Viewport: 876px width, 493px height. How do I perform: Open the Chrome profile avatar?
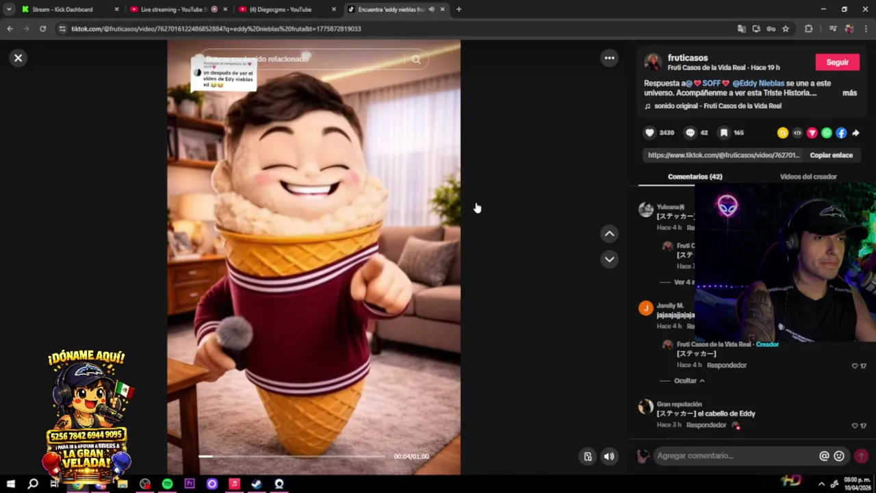pyautogui.click(x=849, y=29)
